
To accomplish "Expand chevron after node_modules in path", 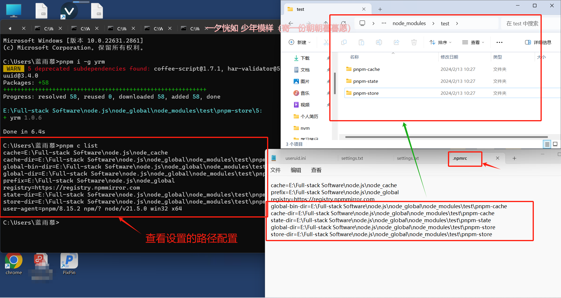I will (433, 23).
